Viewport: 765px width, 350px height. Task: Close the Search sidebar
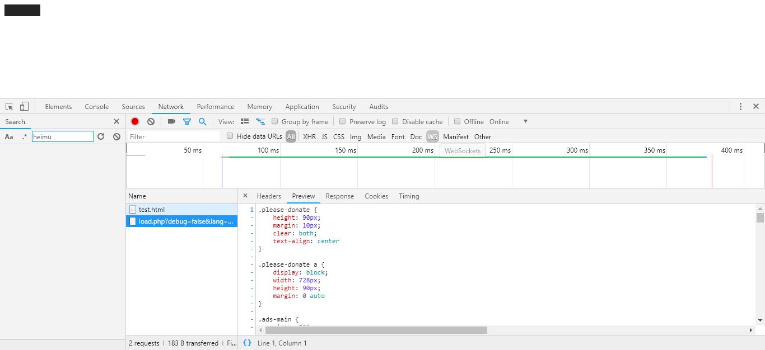[116, 121]
